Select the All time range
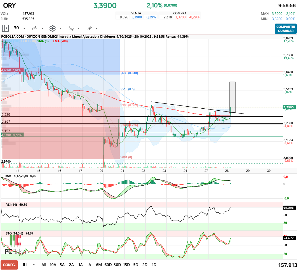The image size is (301, 271). [x=44, y=265]
